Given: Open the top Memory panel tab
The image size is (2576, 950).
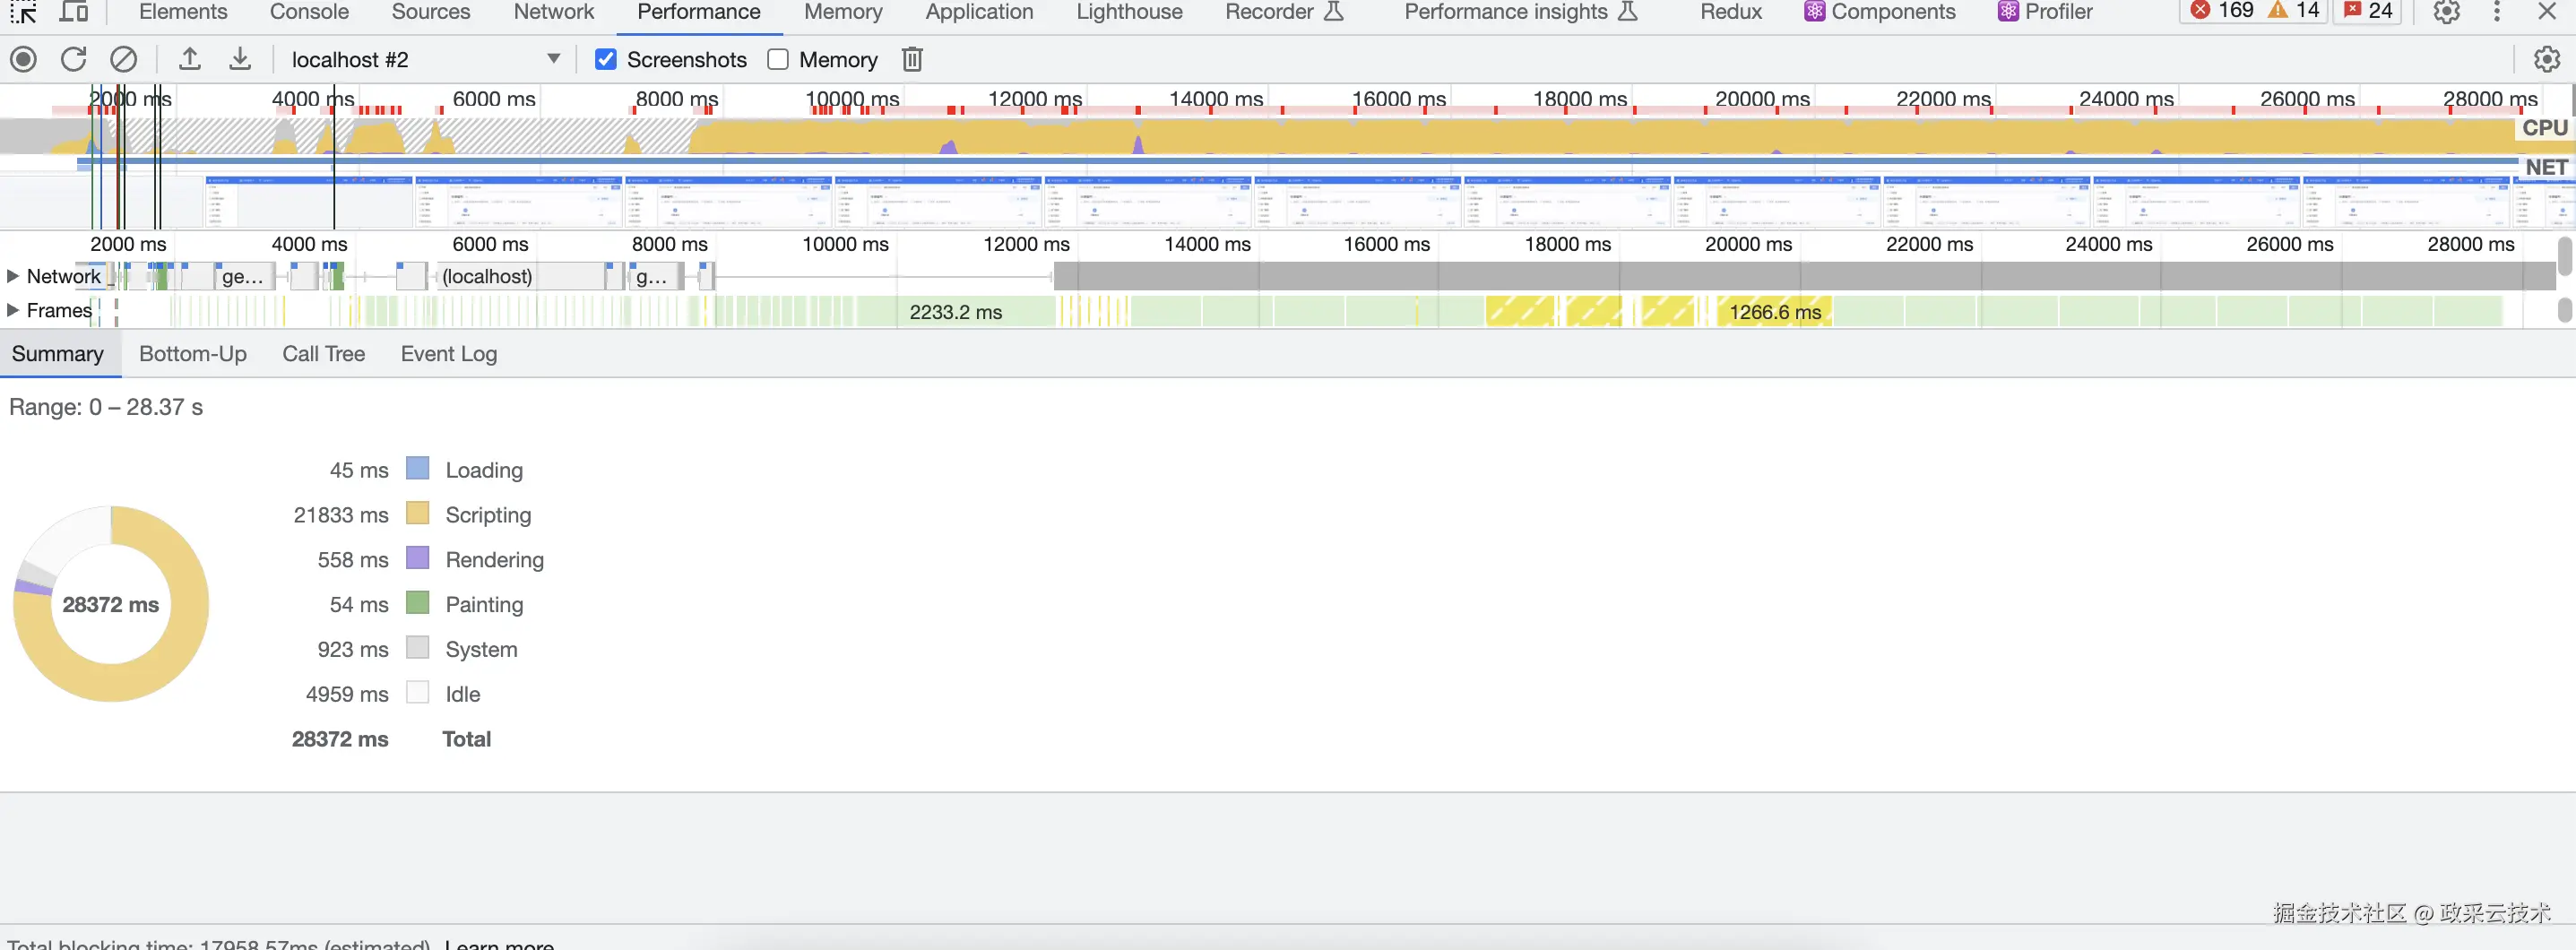Looking at the screenshot, I should coord(843,12).
